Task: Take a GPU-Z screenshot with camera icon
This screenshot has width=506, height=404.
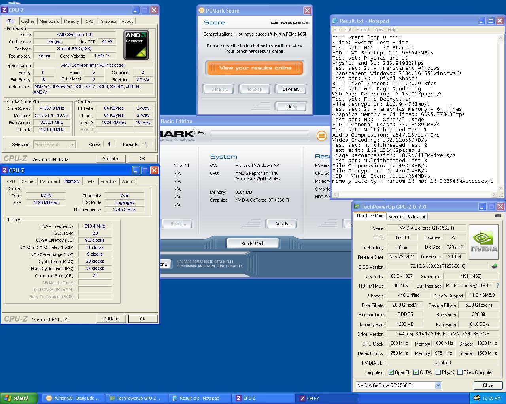Action: [x=498, y=216]
